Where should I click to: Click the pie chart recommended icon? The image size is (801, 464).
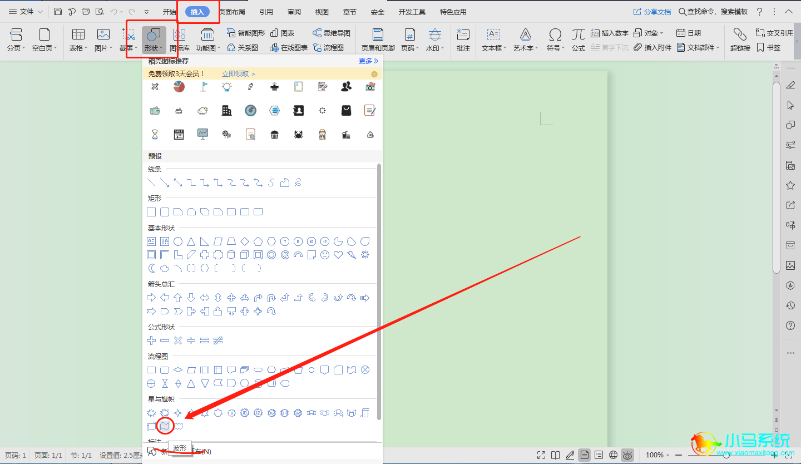tap(179, 86)
